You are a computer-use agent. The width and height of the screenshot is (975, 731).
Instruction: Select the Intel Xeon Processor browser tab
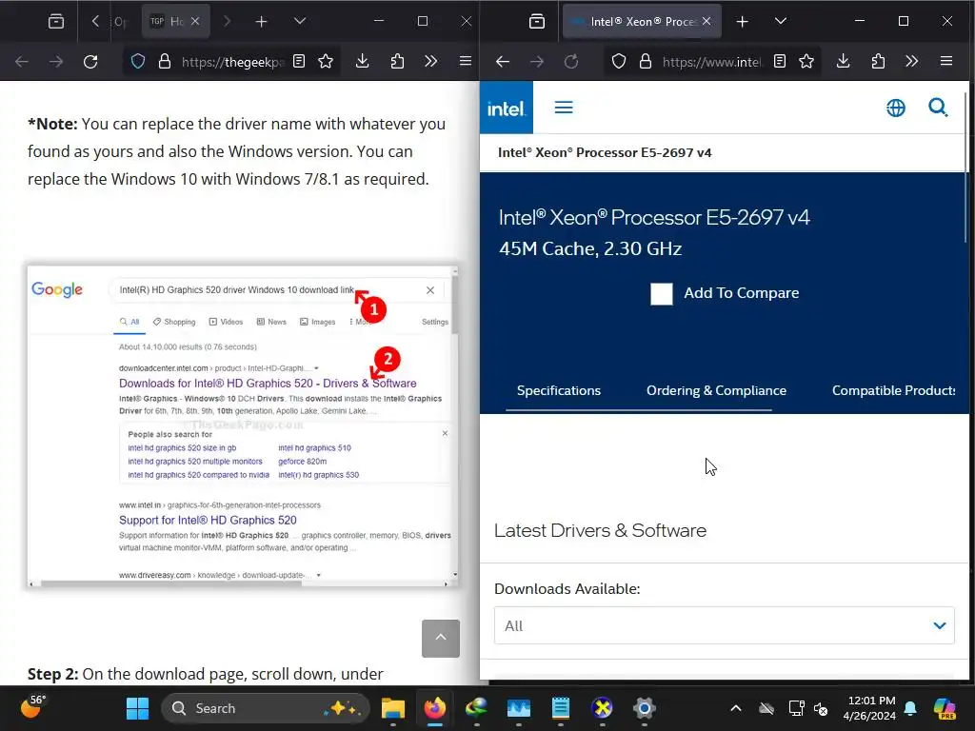pos(641,22)
